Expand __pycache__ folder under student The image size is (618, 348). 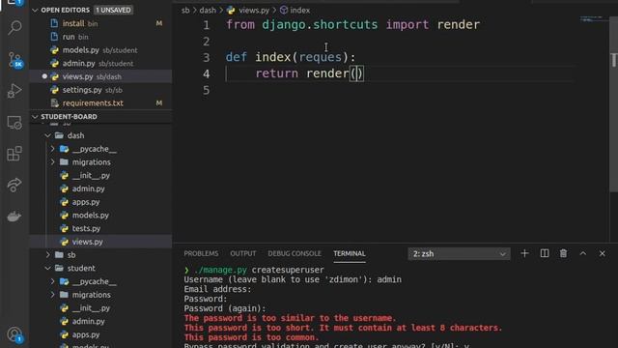coord(53,281)
